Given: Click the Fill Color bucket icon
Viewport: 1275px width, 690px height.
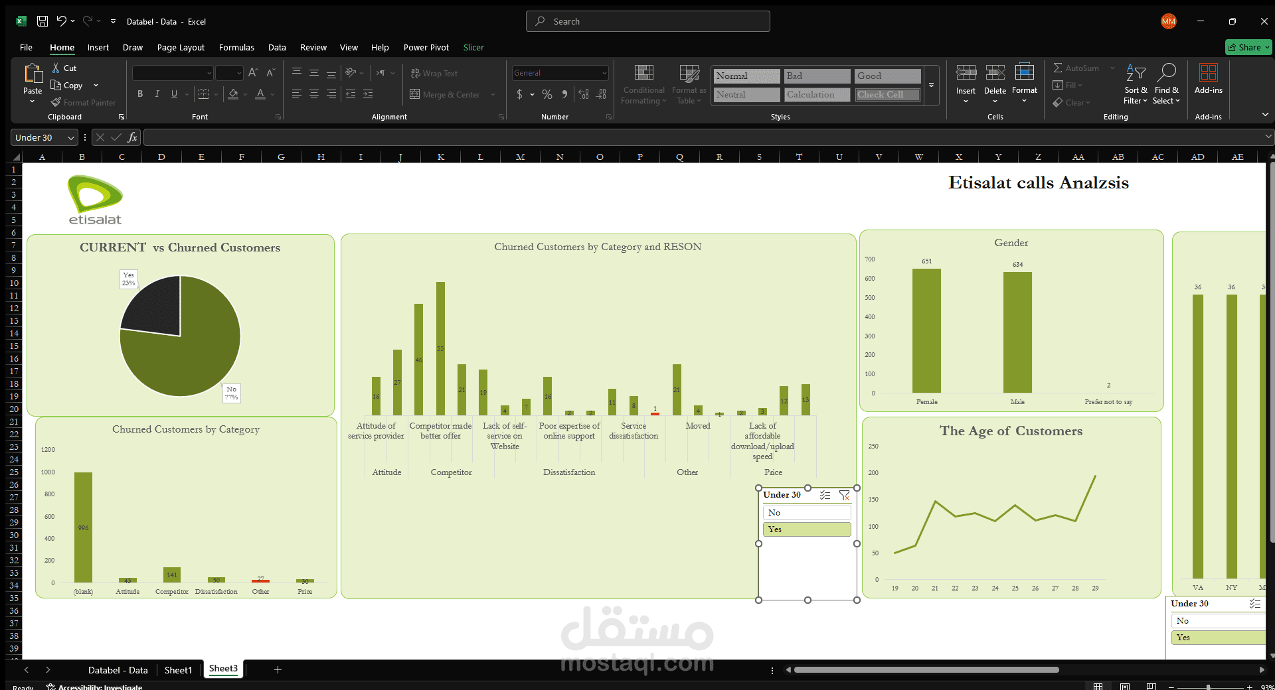Looking at the screenshot, I should pyautogui.click(x=233, y=94).
